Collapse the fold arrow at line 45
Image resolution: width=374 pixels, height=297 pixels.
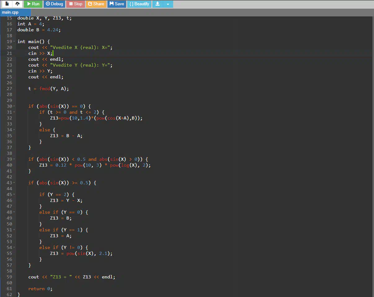coord(14,194)
